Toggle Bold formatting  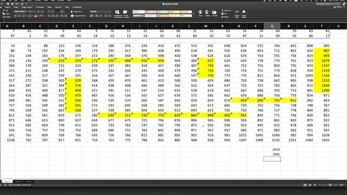pyautogui.click(x=16, y=16)
